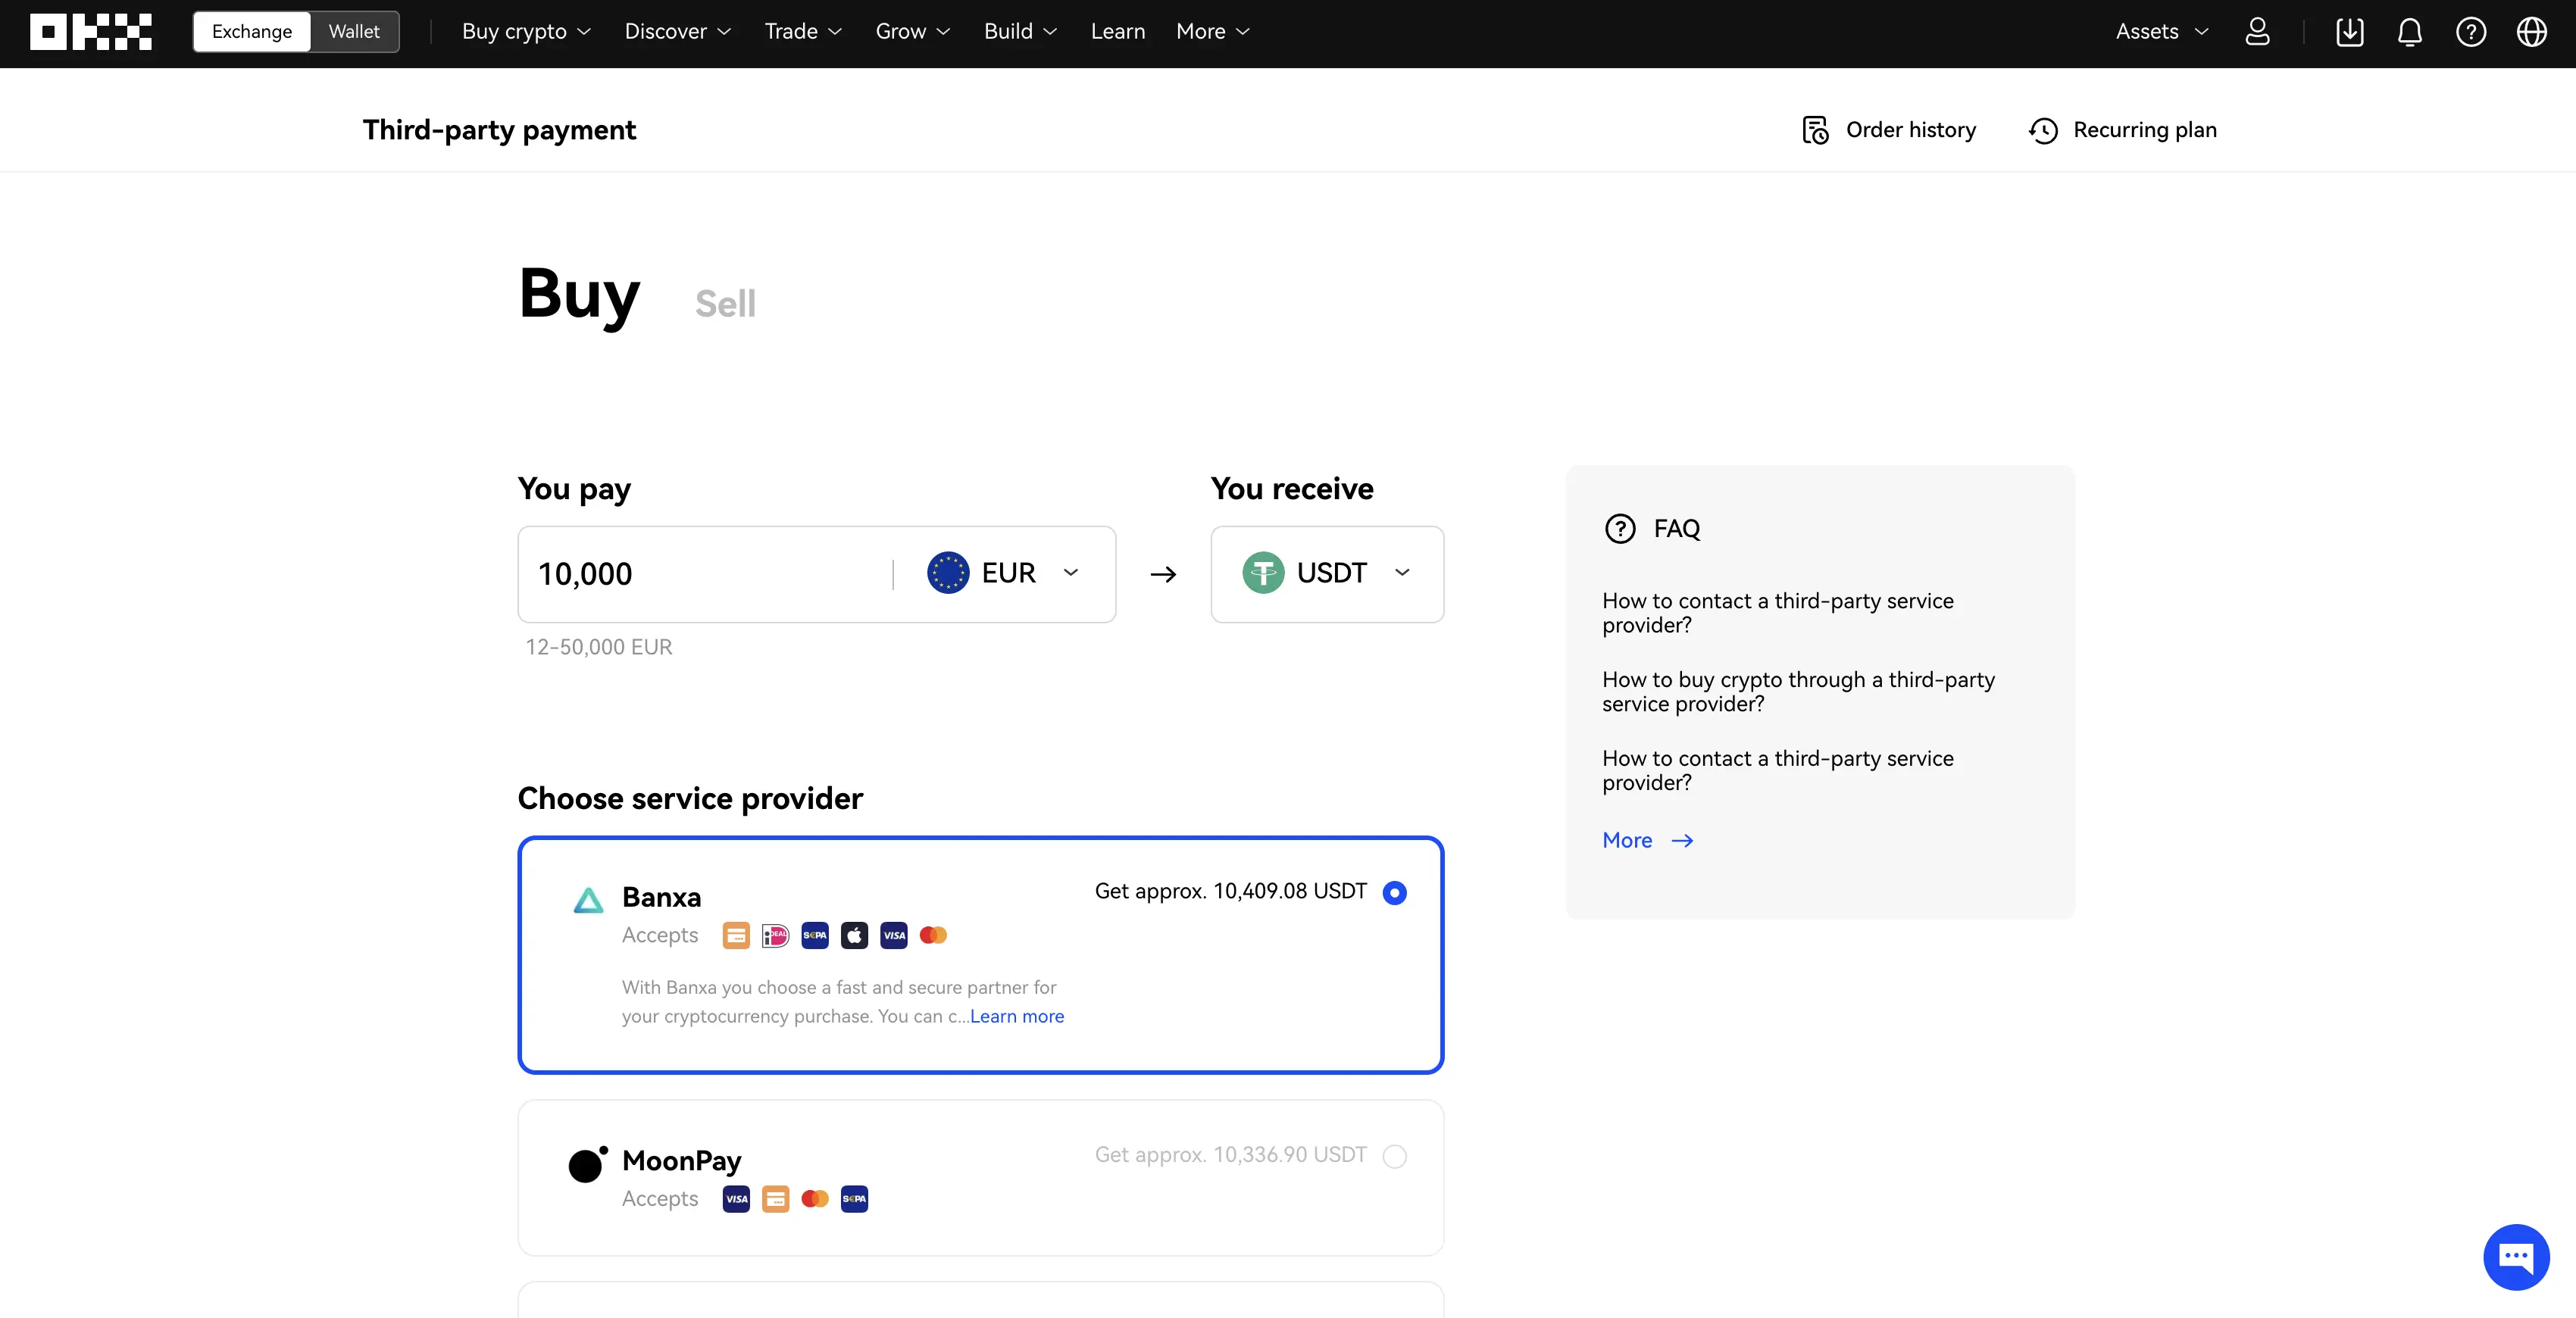Image resolution: width=2576 pixels, height=1318 pixels.
Task: Open Order history
Action: click(x=1888, y=130)
